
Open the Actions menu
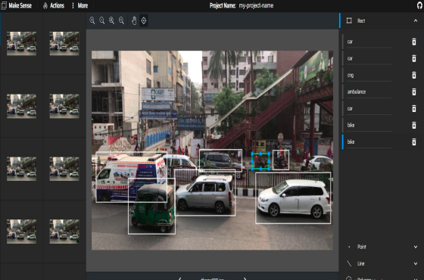[x=54, y=6]
